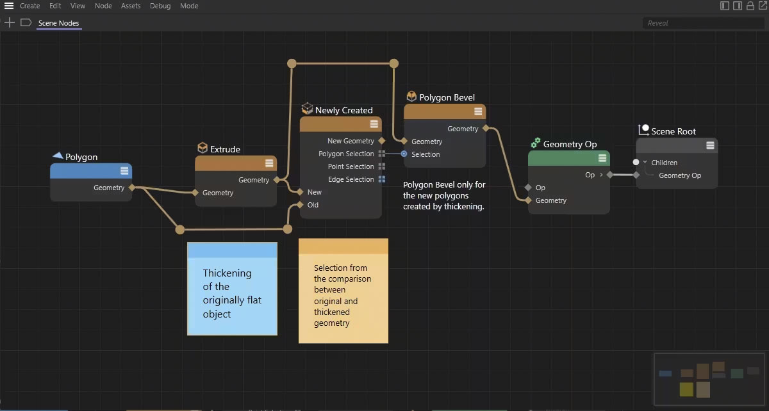Open the Extrude node menu button
The width and height of the screenshot is (769, 411).
[x=269, y=163]
